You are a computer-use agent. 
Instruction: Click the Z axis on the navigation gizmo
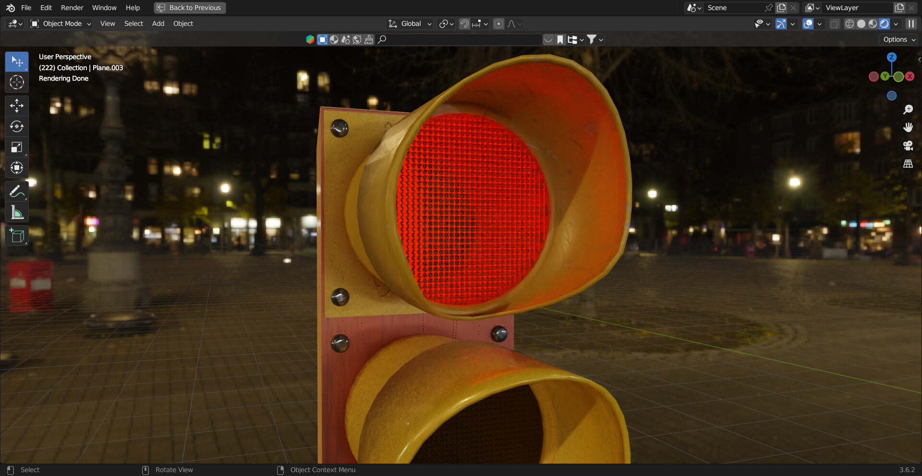click(891, 57)
